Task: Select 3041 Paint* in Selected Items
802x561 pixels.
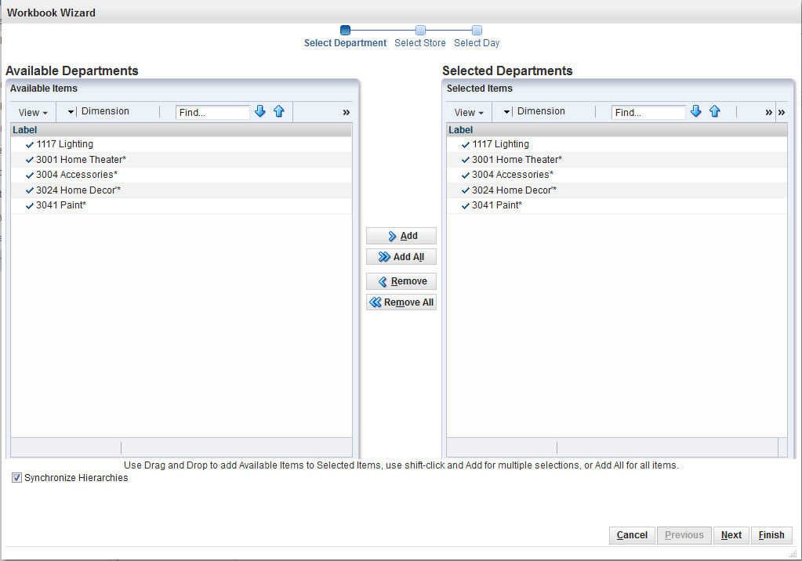Action: tap(617, 205)
